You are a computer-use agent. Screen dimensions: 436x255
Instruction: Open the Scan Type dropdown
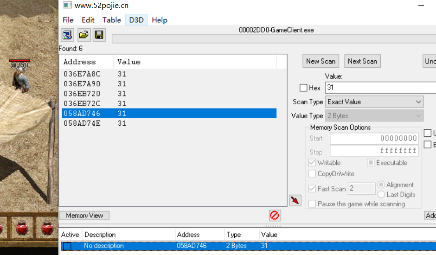374,102
